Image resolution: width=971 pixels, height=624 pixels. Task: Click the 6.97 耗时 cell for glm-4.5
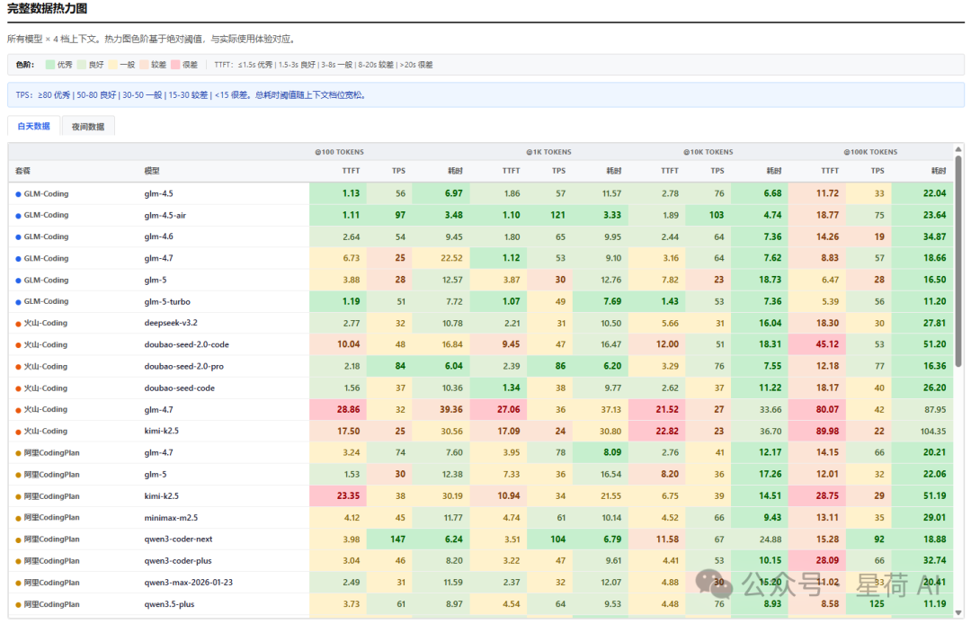441,193
